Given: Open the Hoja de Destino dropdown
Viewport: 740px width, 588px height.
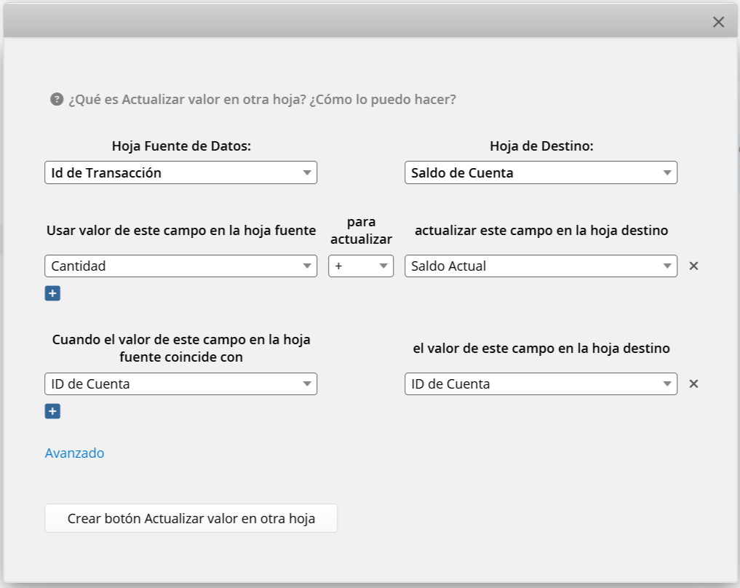Looking at the screenshot, I should click(541, 172).
